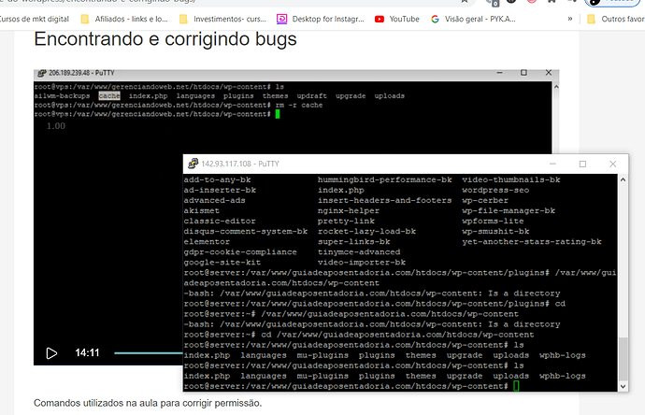645x415 pixels.
Task: Click 'rocket-lazy-load-bk' in the terminal
Action: click(366, 231)
